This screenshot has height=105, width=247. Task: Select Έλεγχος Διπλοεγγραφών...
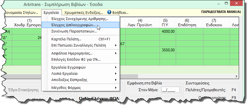click(x=80, y=25)
